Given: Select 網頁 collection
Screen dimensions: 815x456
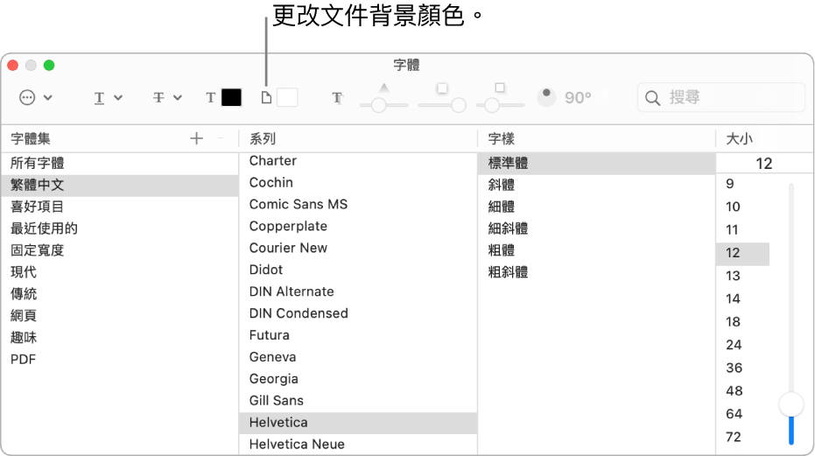Looking at the screenshot, I should tap(120, 316).
